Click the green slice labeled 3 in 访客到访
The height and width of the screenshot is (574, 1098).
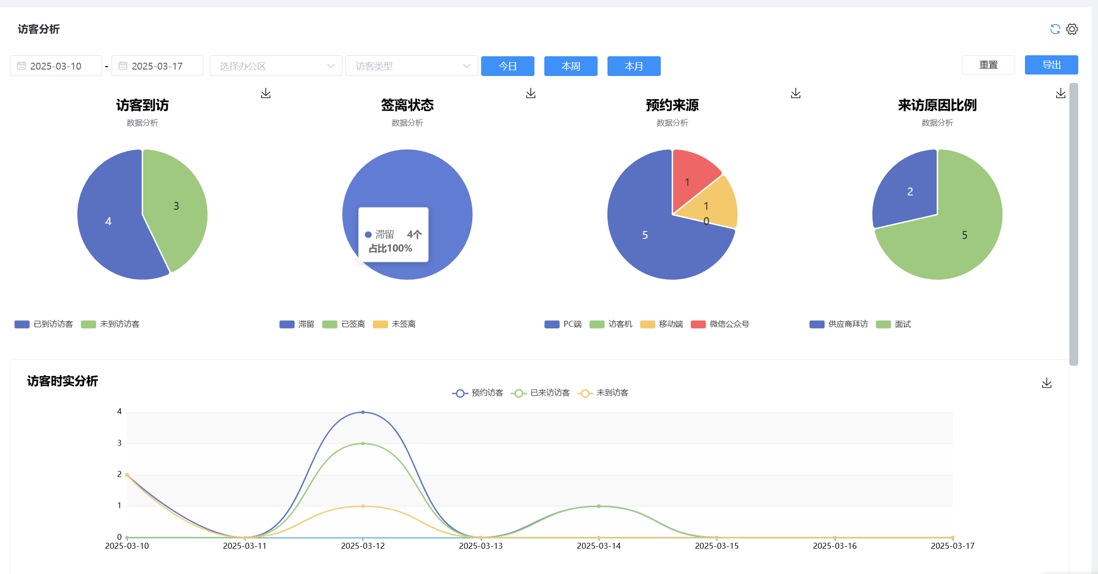(x=176, y=206)
